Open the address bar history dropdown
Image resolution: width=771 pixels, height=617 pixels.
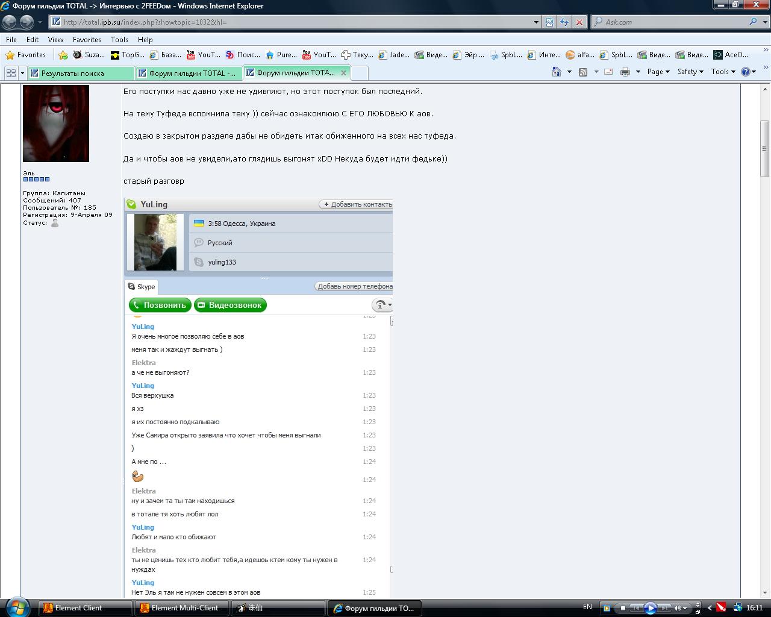click(x=536, y=22)
